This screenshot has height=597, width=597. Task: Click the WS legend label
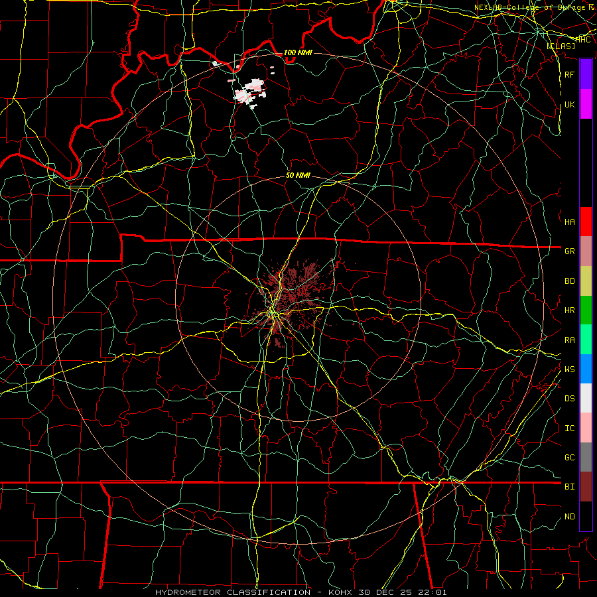tap(570, 369)
